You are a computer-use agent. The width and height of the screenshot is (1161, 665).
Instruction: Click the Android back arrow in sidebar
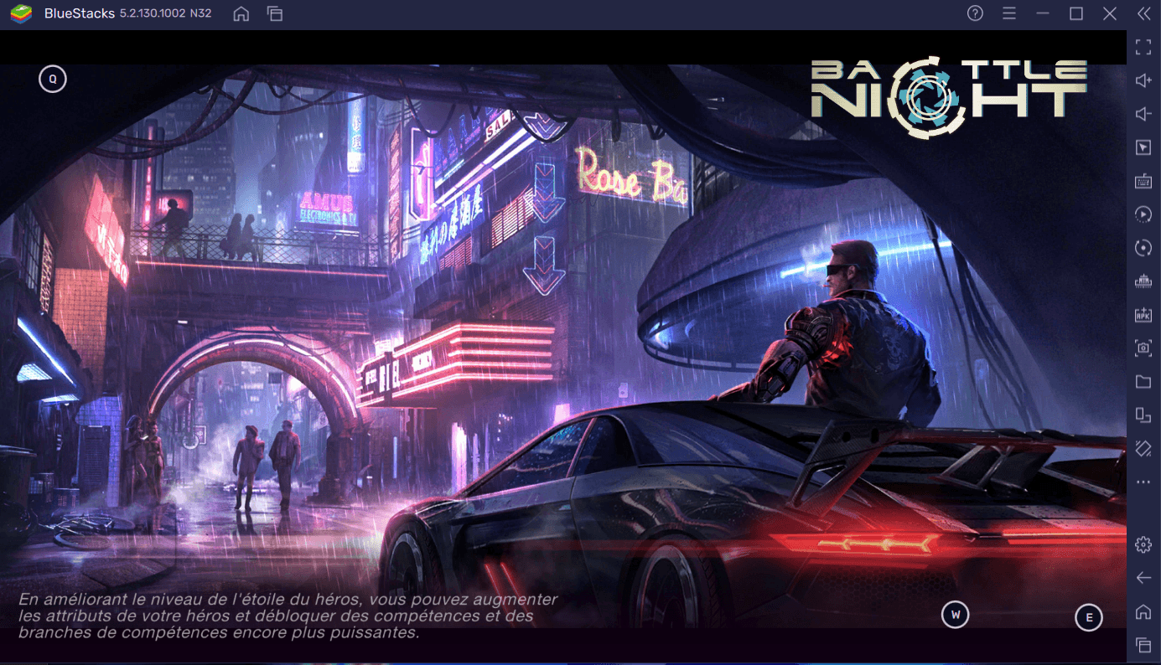coord(1143,578)
